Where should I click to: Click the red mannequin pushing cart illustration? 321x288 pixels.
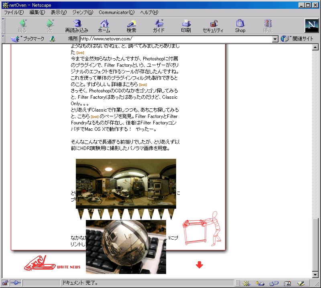(x=202, y=228)
